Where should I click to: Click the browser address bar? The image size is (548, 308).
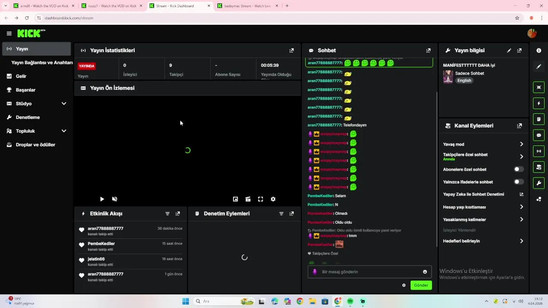click(x=274, y=18)
